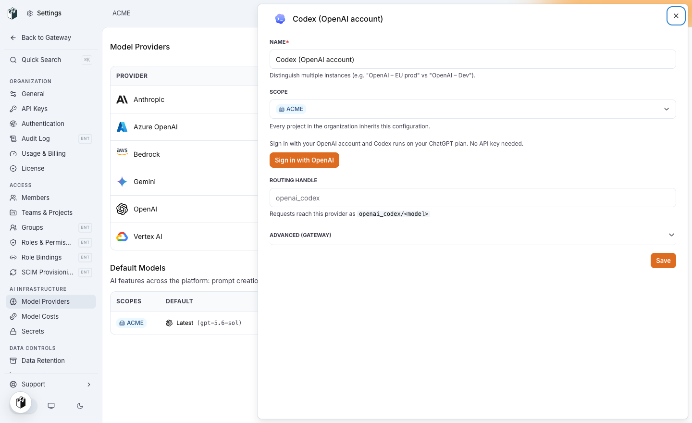Click the AWS Bedrock provider logo

pos(122,152)
